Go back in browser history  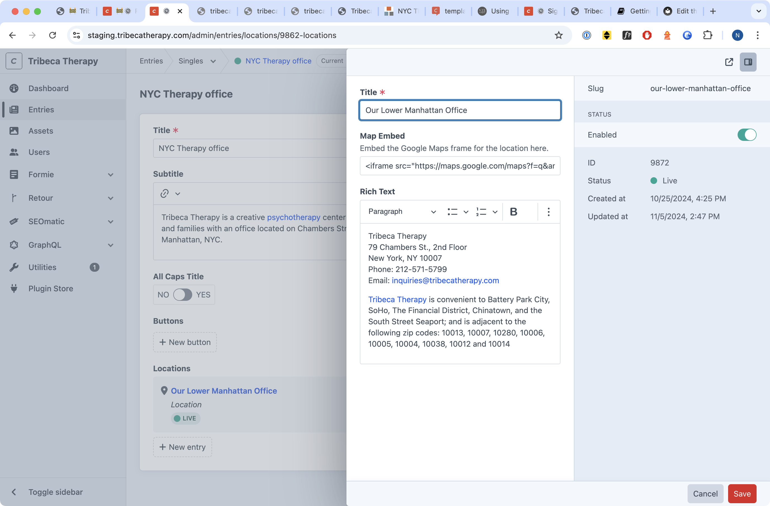pos(12,35)
